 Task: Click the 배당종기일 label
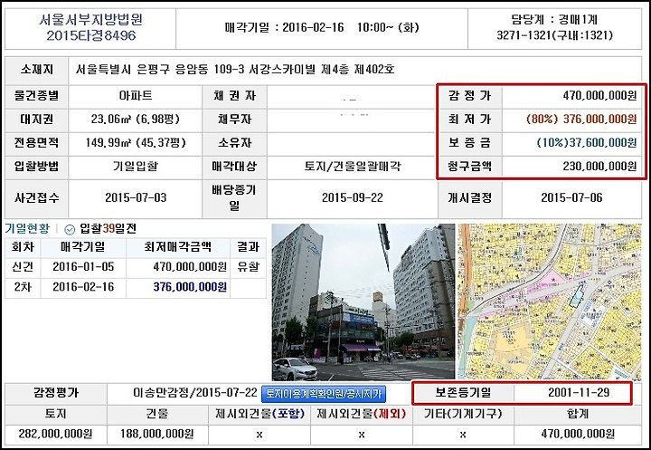pyautogui.click(x=234, y=197)
